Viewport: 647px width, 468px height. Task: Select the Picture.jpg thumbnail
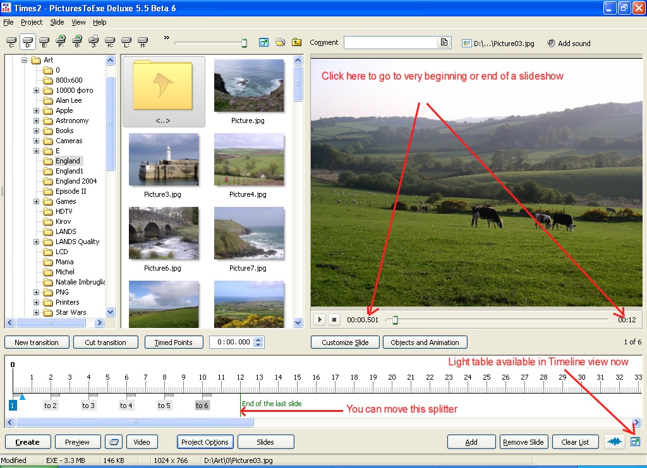pos(249,91)
